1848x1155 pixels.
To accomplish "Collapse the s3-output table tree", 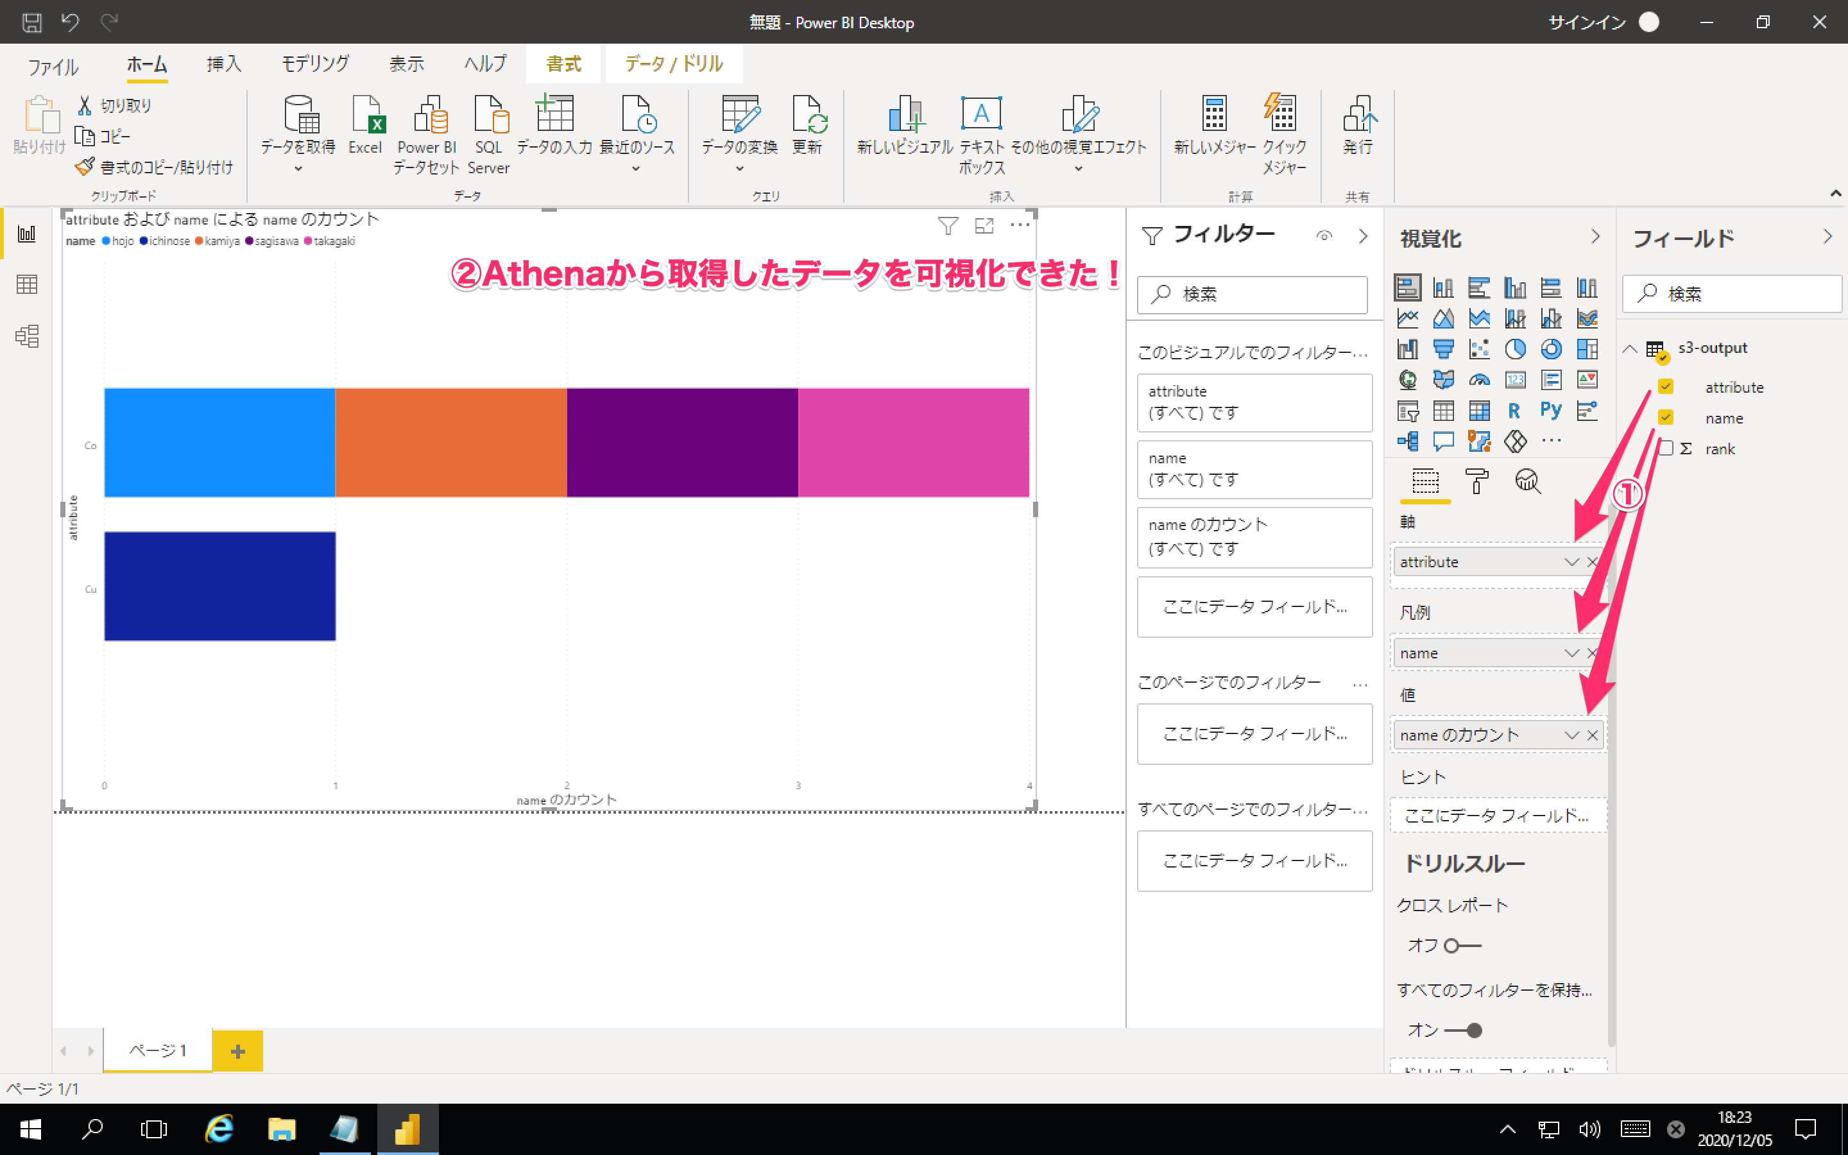I will [x=1630, y=348].
